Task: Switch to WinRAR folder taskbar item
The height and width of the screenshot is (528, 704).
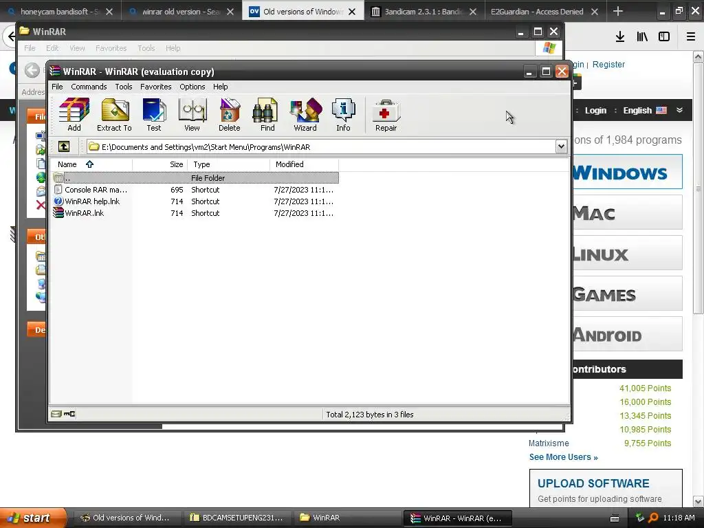Action: [x=346, y=518]
